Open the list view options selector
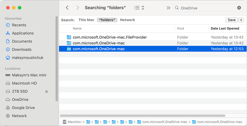The height and width of the screenshot is (126, 247). (x=139, y=8)
